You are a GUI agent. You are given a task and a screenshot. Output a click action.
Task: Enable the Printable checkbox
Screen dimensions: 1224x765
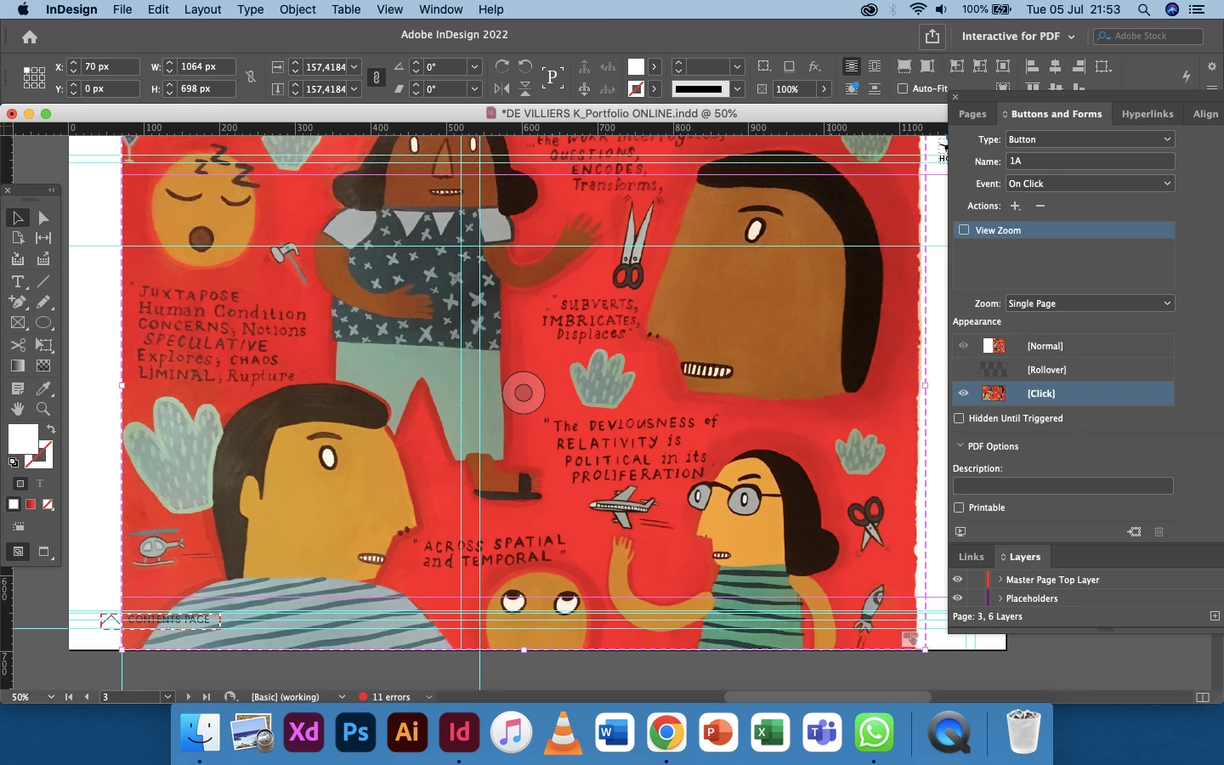[x=959, y=507]
